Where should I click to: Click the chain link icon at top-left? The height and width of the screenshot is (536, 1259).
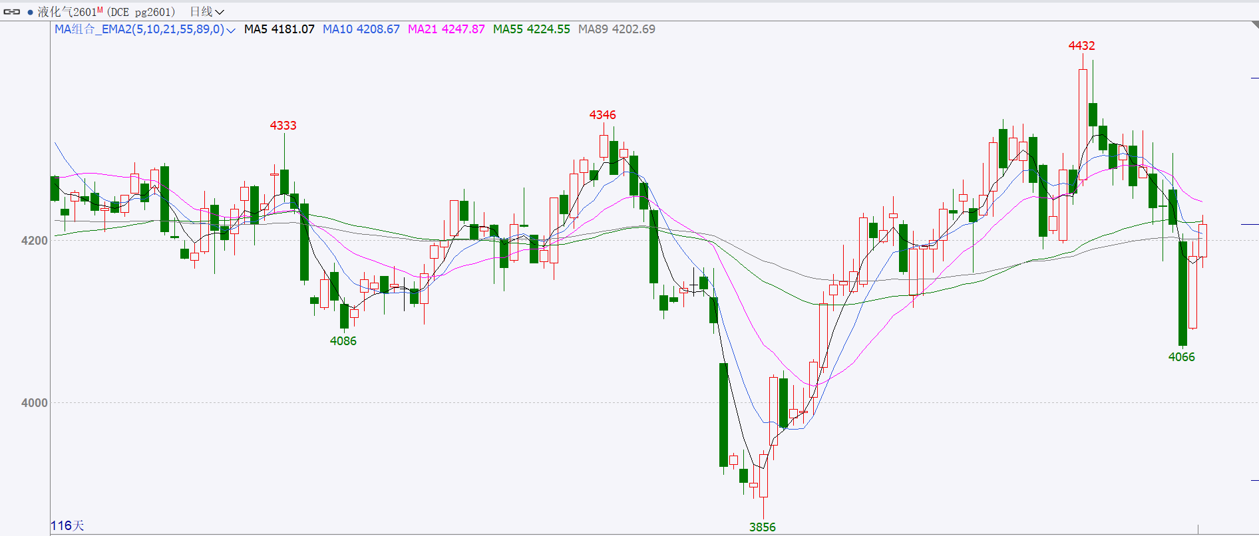12,11
